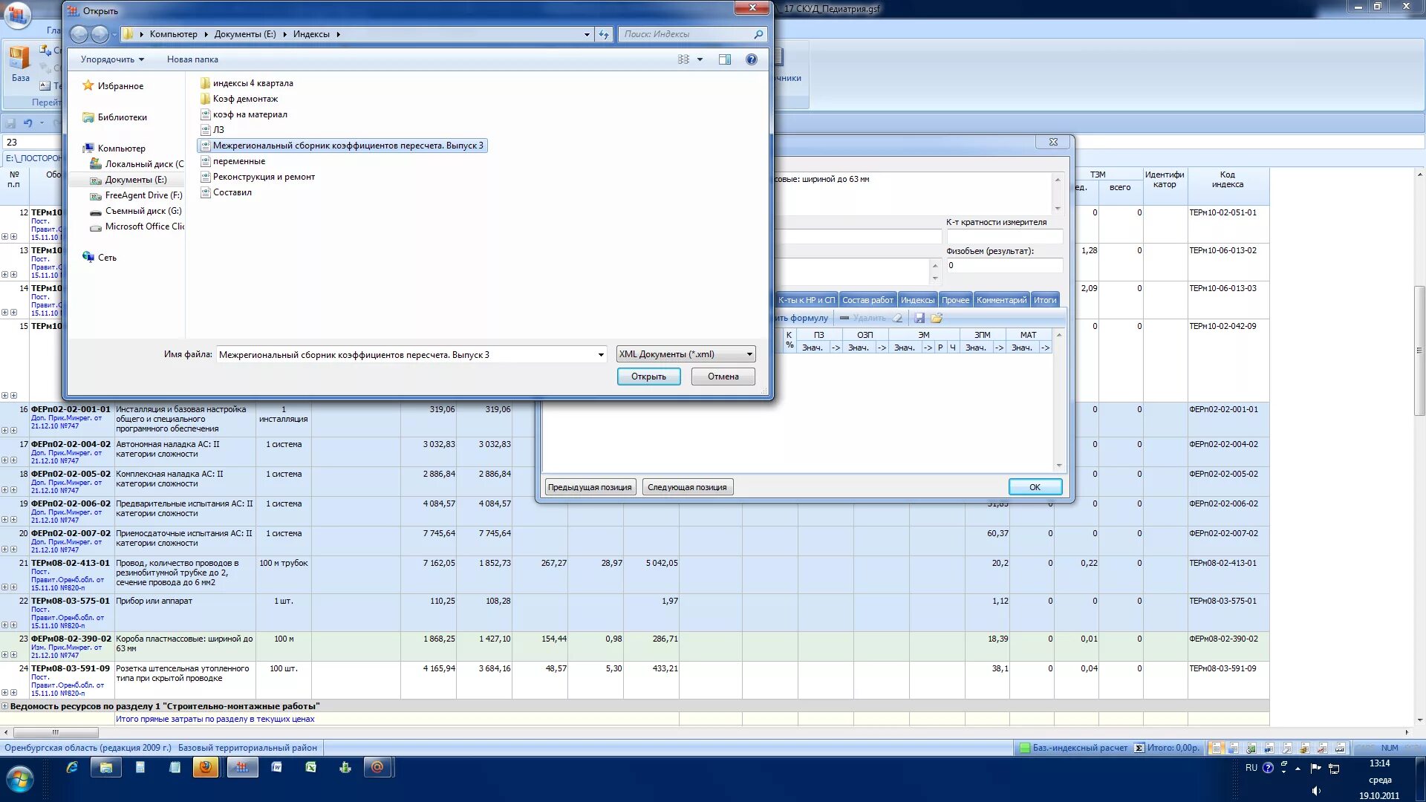Viewport: 1426px width, 802px height.
Task: Click the Отмена button
Action: [x=723, y=376]
